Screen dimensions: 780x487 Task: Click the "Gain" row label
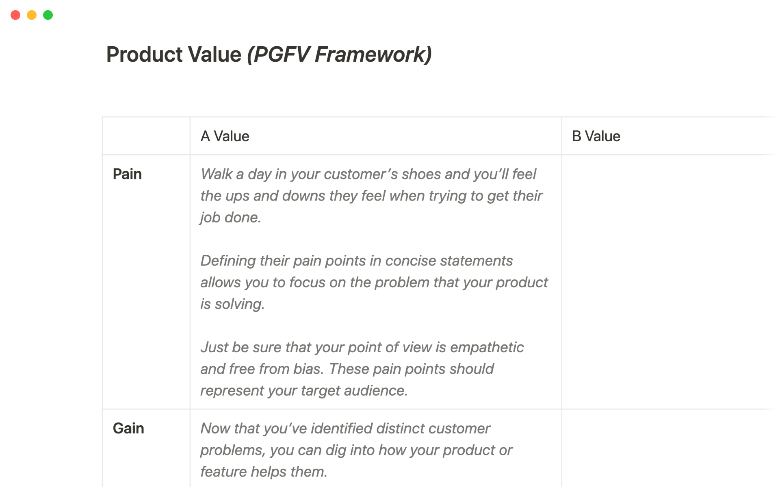coord(128,429)
